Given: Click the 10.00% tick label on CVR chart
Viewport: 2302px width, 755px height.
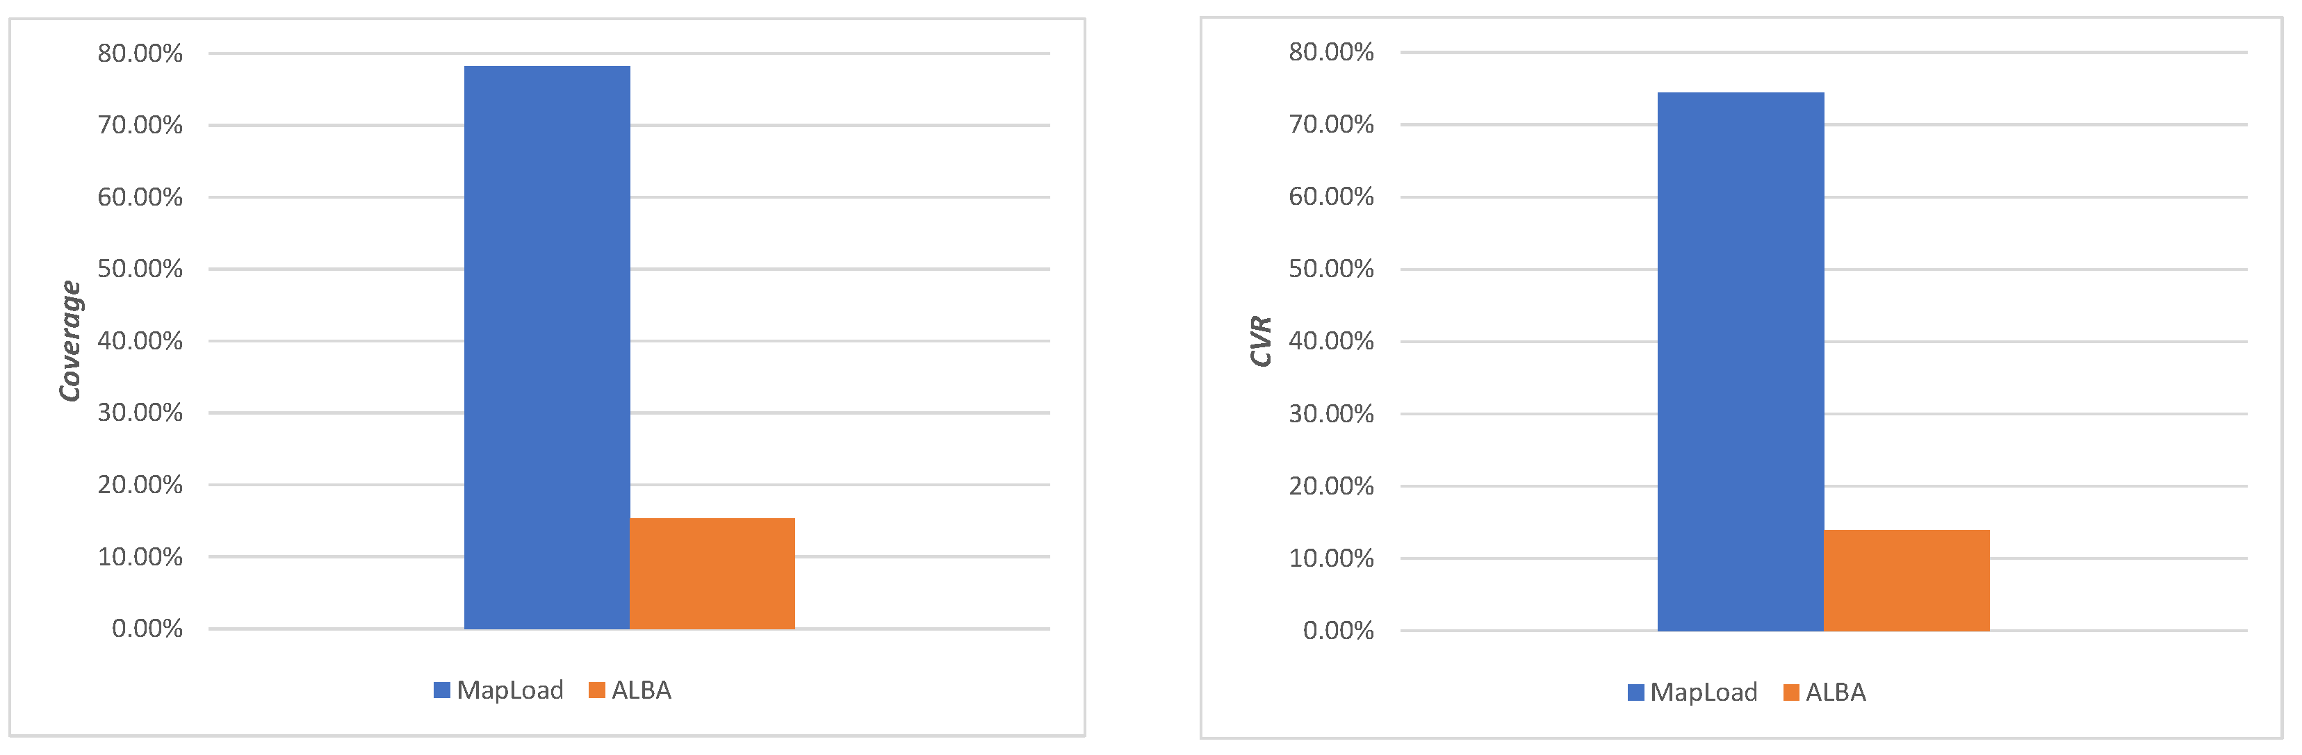Looking at the screenshot, I should click(1330, 558).
